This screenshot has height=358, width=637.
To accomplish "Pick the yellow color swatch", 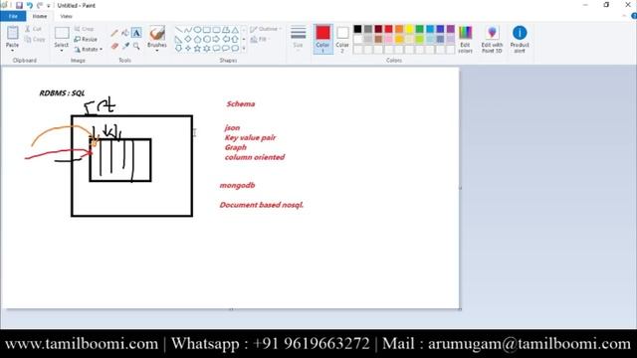I will click(x=409, y=29).
